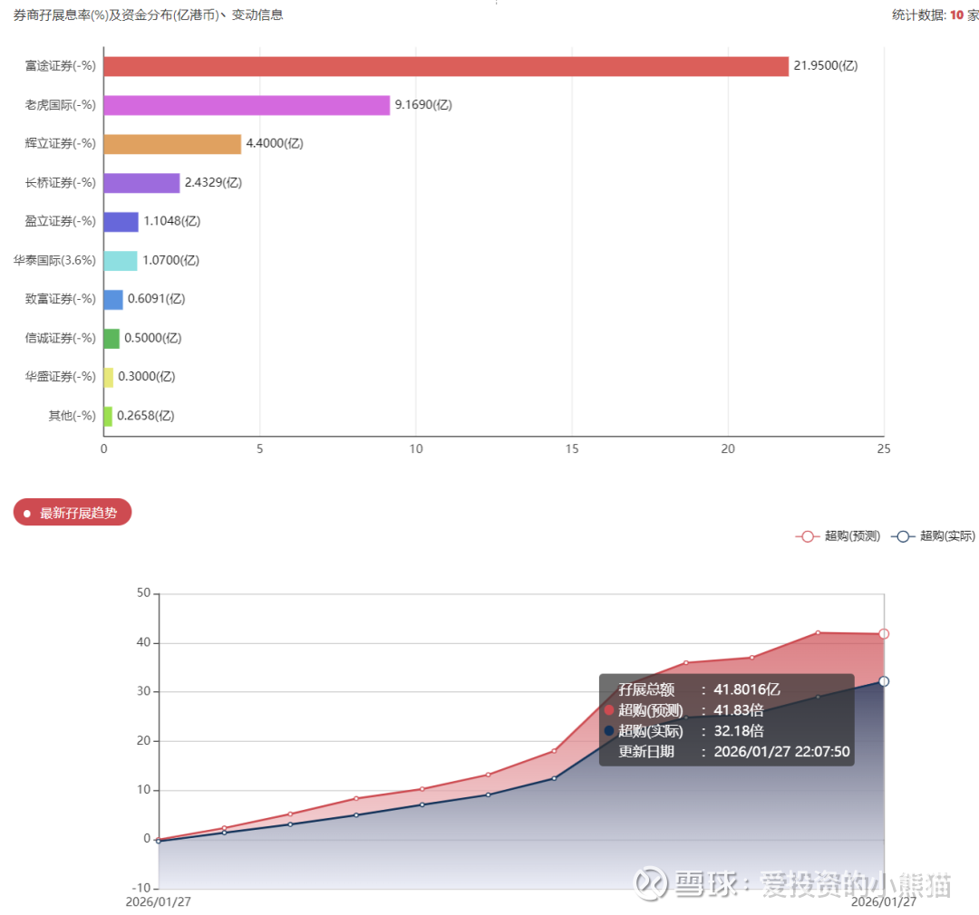Click the 其他(-%) axis label

73,416
